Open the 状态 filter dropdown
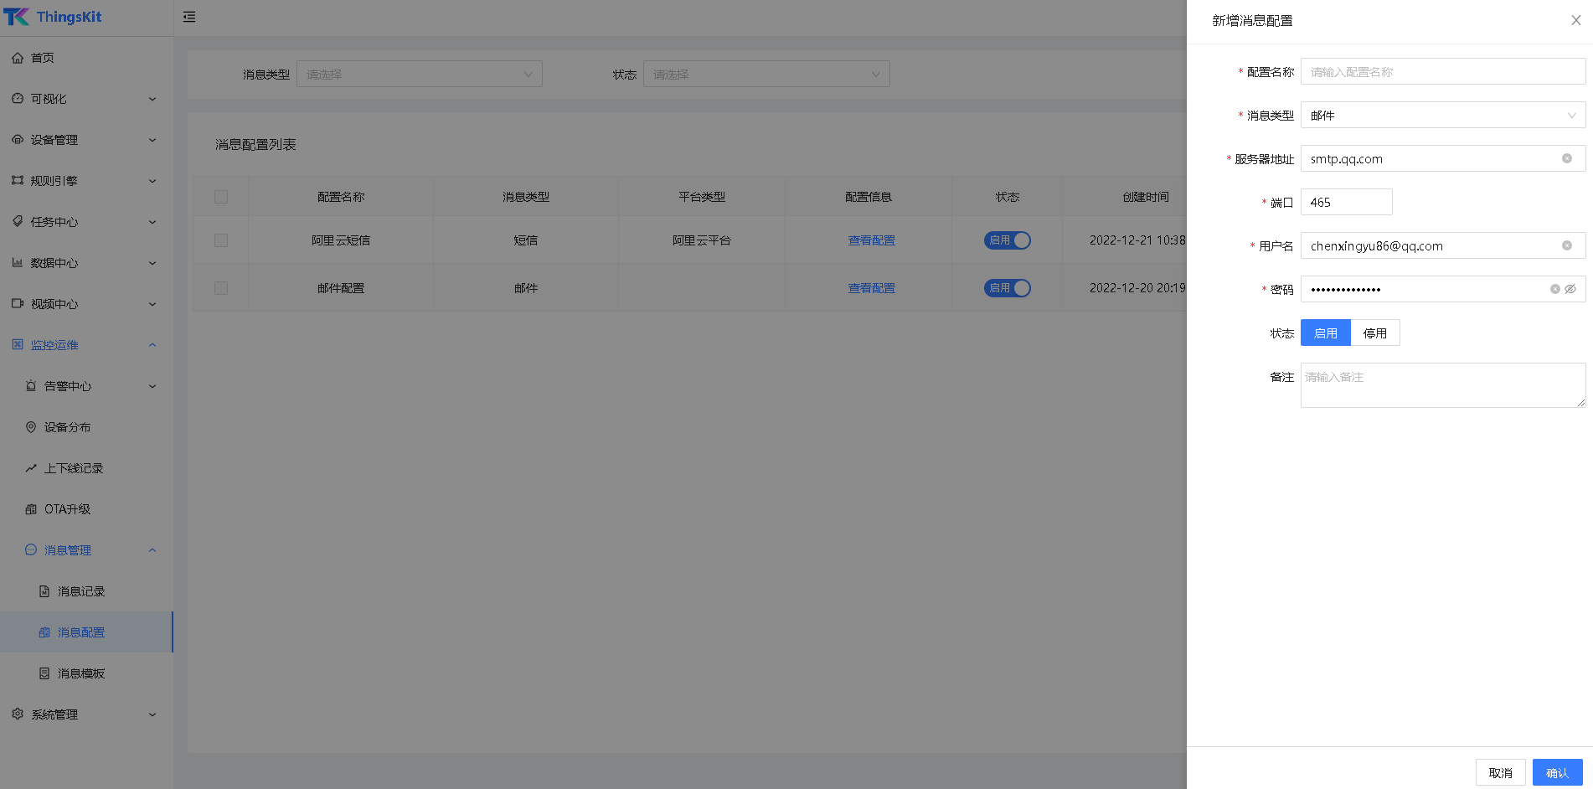This screenshot has width=1593, height=789. (x=766, y=75)
